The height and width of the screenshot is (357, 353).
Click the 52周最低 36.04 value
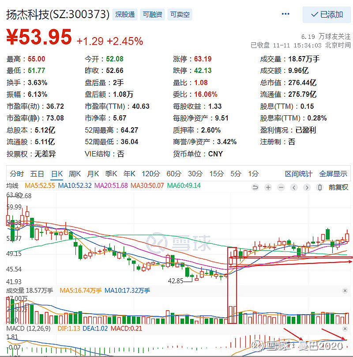tap(129, 142)
